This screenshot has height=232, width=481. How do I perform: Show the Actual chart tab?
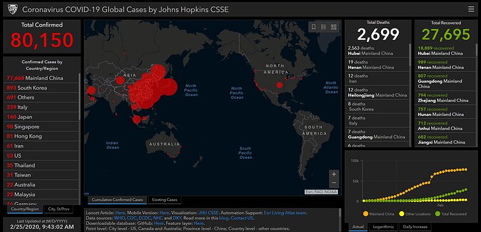(358, 227)
